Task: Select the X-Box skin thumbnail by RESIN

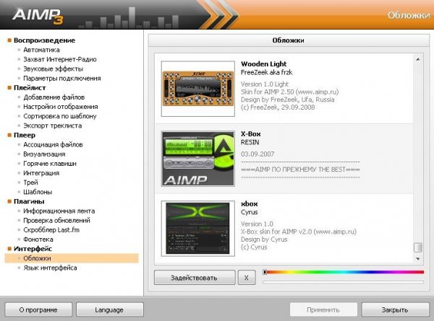Action: coord(198,159)
